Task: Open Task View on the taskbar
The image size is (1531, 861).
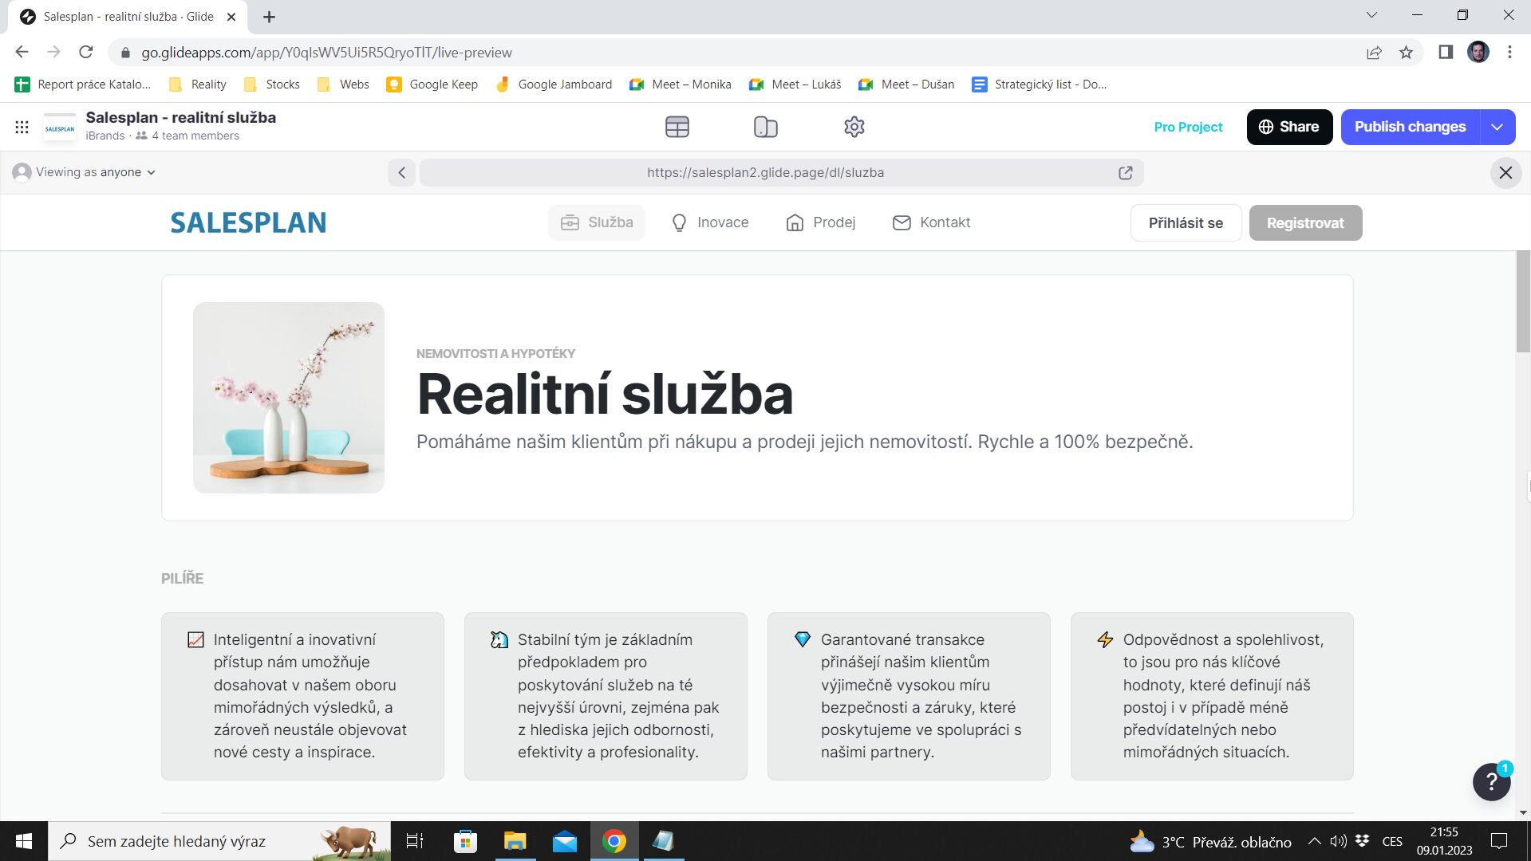Action: [415, 841]
